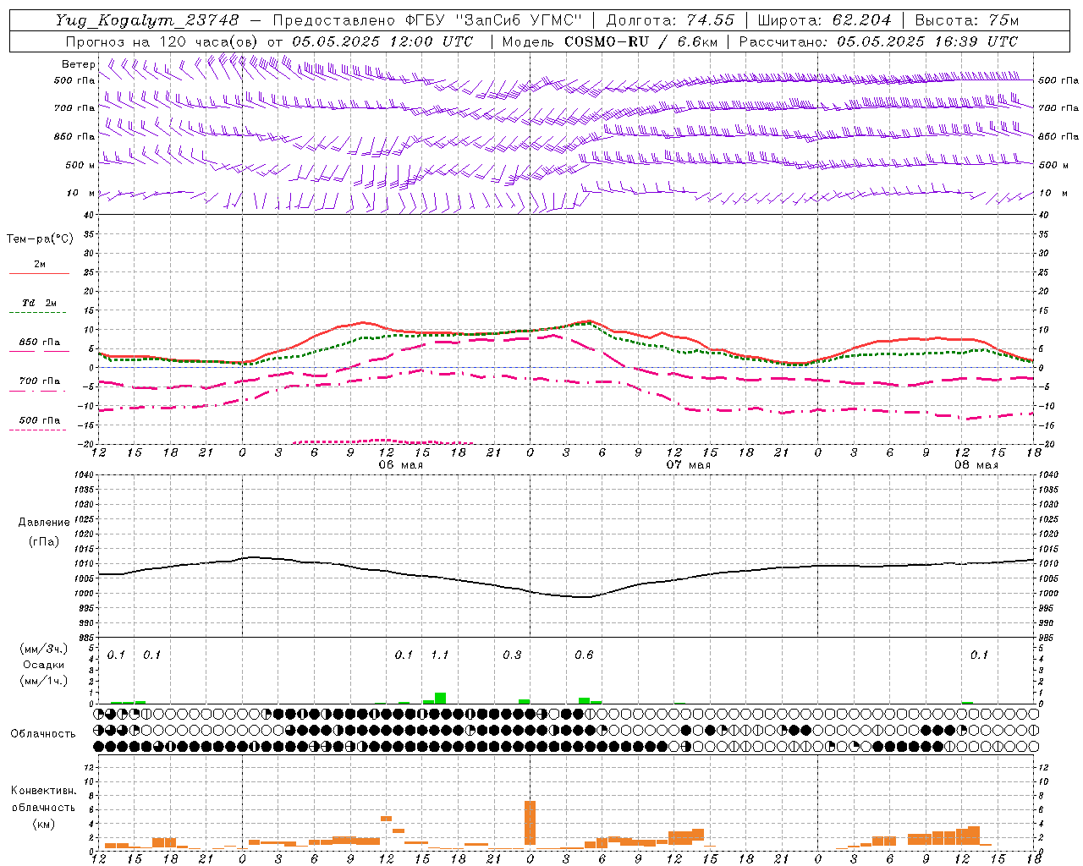Click the 06 мая date label
Image resolution: width=1083 pixels, height=866 pixels.
click(400, 465)
